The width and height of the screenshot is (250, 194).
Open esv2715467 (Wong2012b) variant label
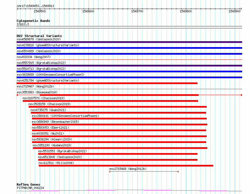click(35, 86)
